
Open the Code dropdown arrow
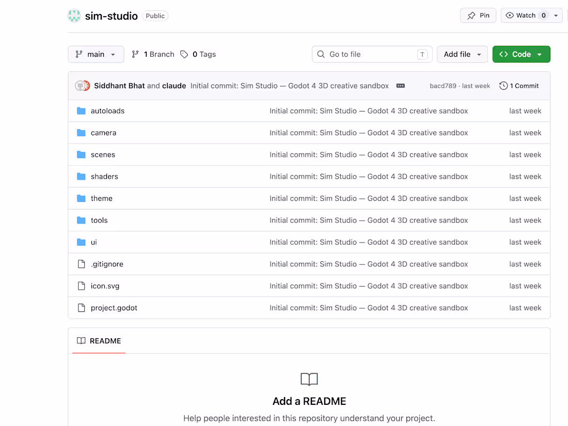pyautogui.click(x=540, y=54)
